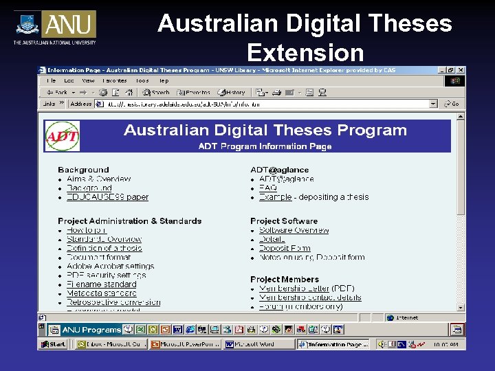This screenshot has height=371, width=495.
Task: Open the Favorites pane from the toolbar
Action: (x=193, y=93)
